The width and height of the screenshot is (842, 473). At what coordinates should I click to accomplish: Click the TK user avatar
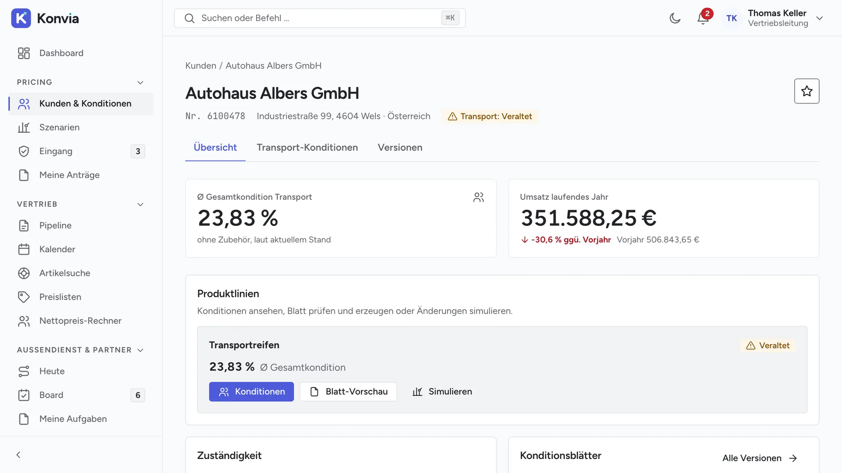click(731, 18)
